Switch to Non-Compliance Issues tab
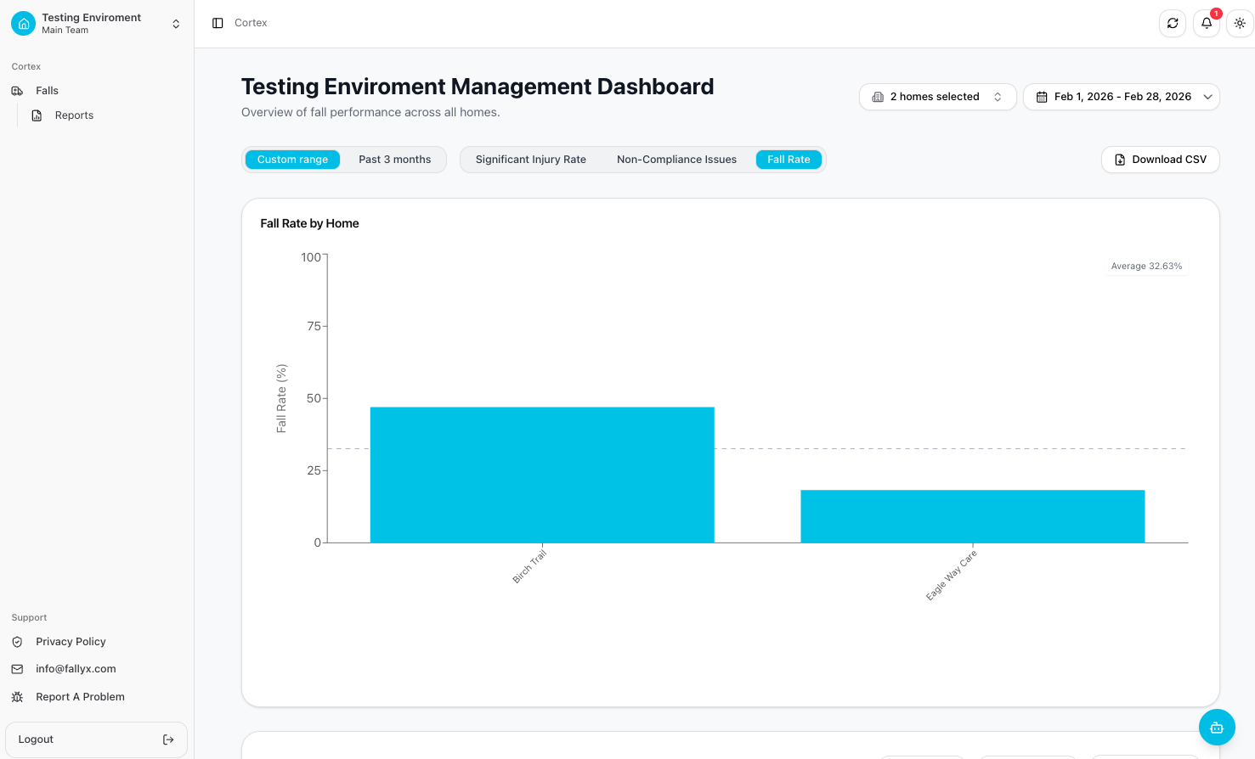1255x759 pixels. [x=676, y=160]
